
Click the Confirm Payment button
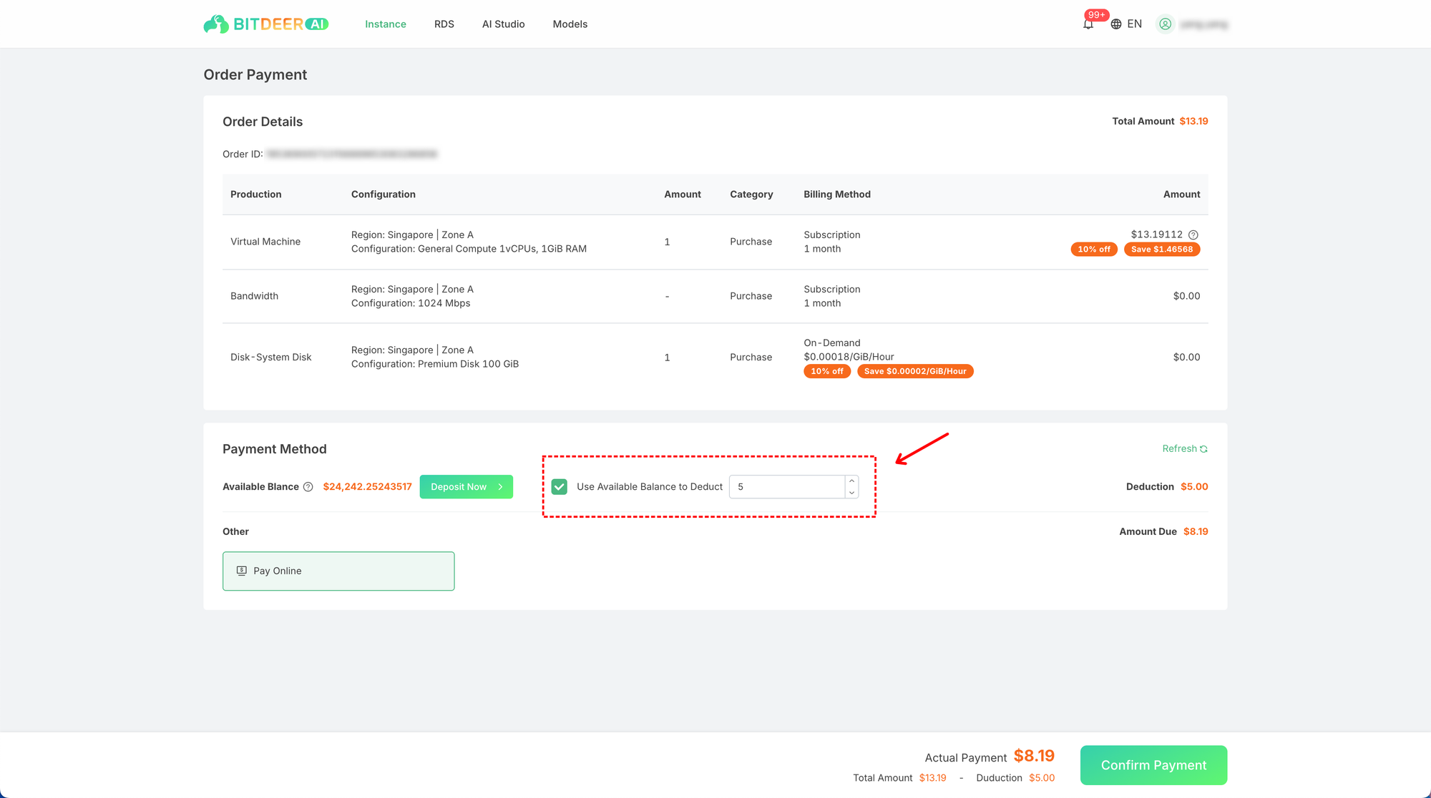pos(1153,765)
